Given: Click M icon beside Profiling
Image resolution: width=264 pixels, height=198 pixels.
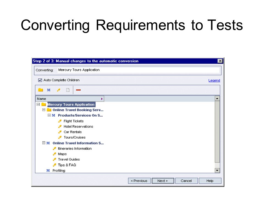Looking at the screenshot, I should (48, 170).
